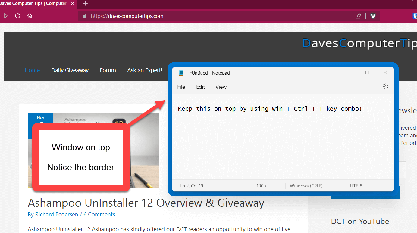Open Notepad View menu
Screen dimensions: 417x233
pos(221,87)
